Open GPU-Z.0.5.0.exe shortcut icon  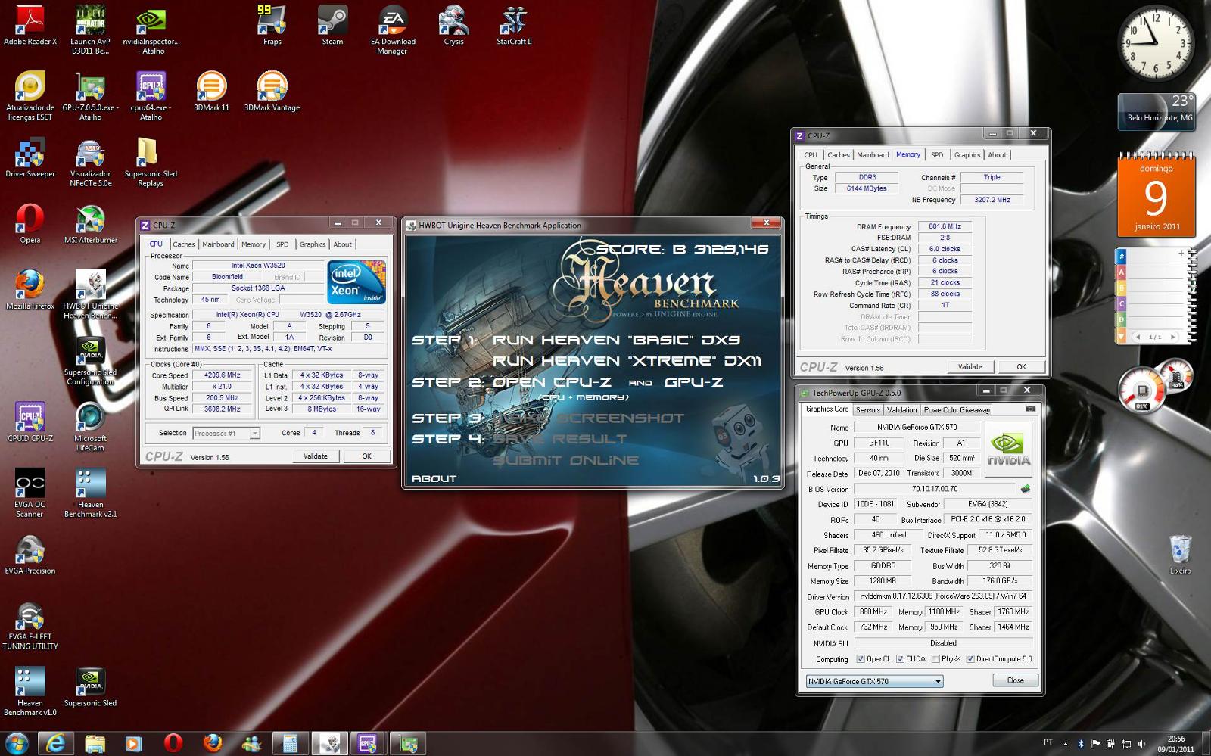[90, 95]
